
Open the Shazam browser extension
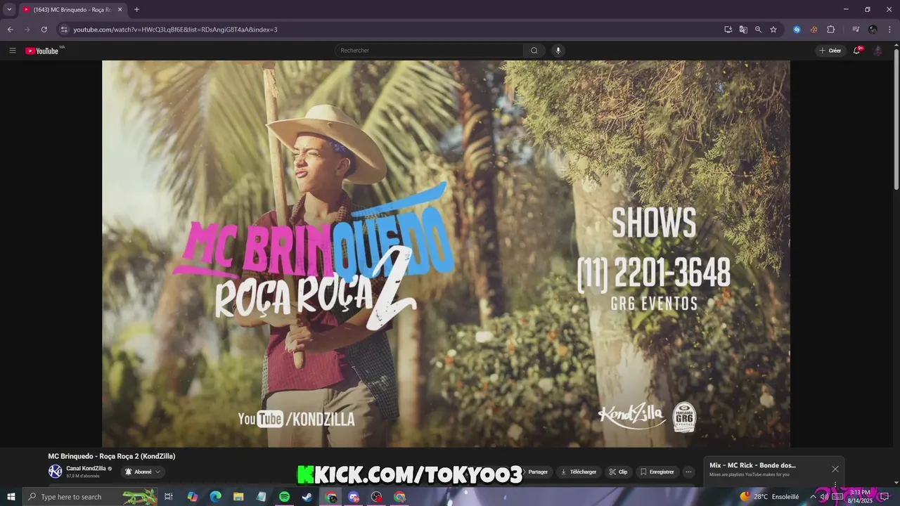pyautogui.click(x=797, y=30)
